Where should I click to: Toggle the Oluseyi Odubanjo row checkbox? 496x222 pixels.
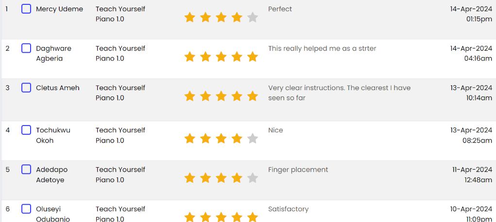[x=26, y=209]
